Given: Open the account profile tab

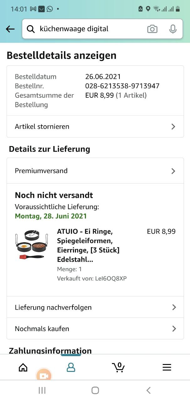Looking at the screenshot, I should point(71,367).
